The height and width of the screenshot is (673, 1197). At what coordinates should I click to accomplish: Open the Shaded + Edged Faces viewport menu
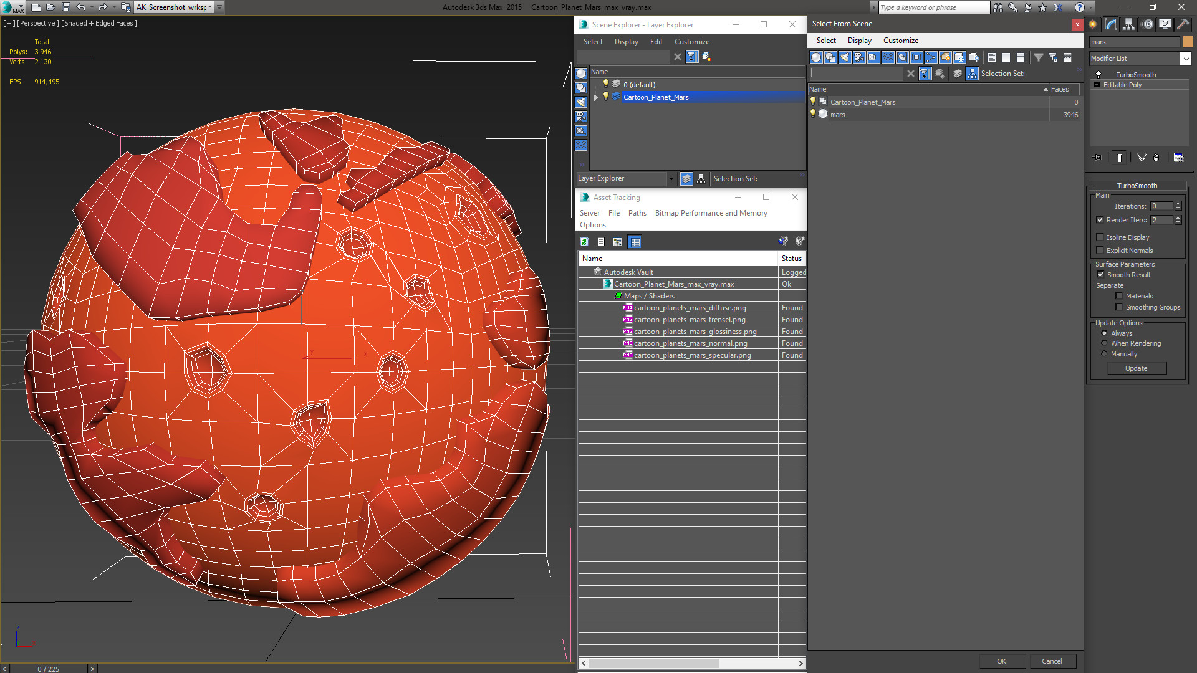99,23
